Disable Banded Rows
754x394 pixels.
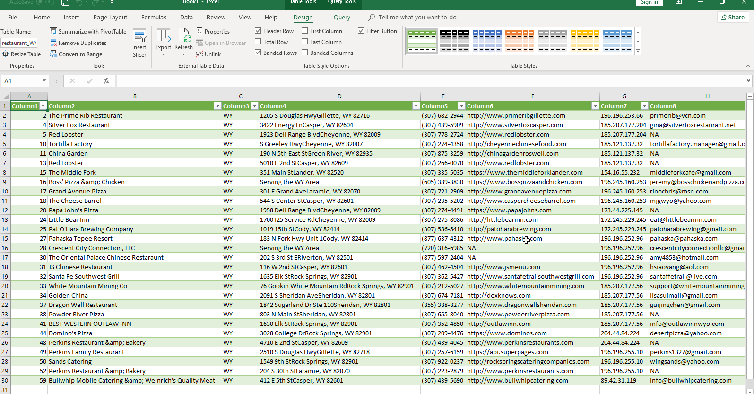click(x=258, y=53)
